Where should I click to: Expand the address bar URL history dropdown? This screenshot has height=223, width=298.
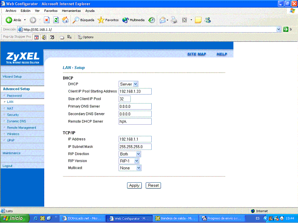tap(279, 29)
